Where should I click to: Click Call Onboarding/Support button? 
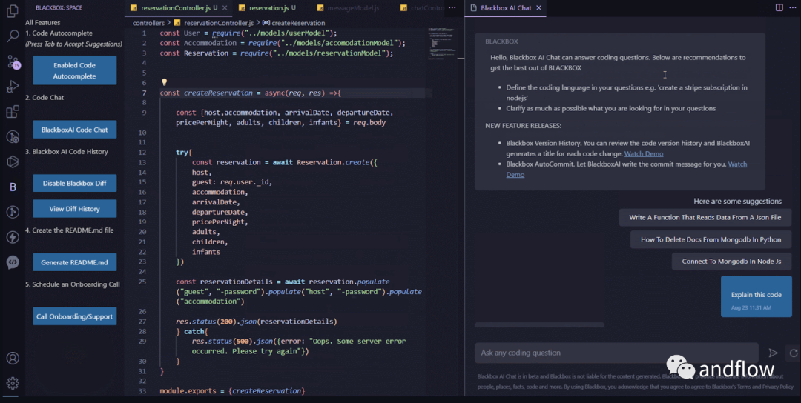coord(75,316)
